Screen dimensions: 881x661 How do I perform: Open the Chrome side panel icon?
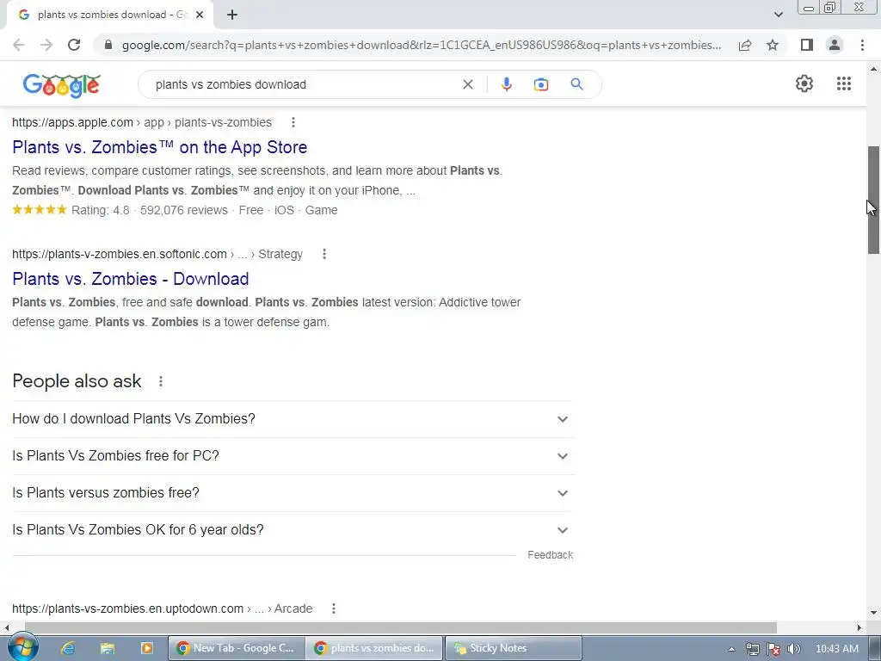pos(807,45)
